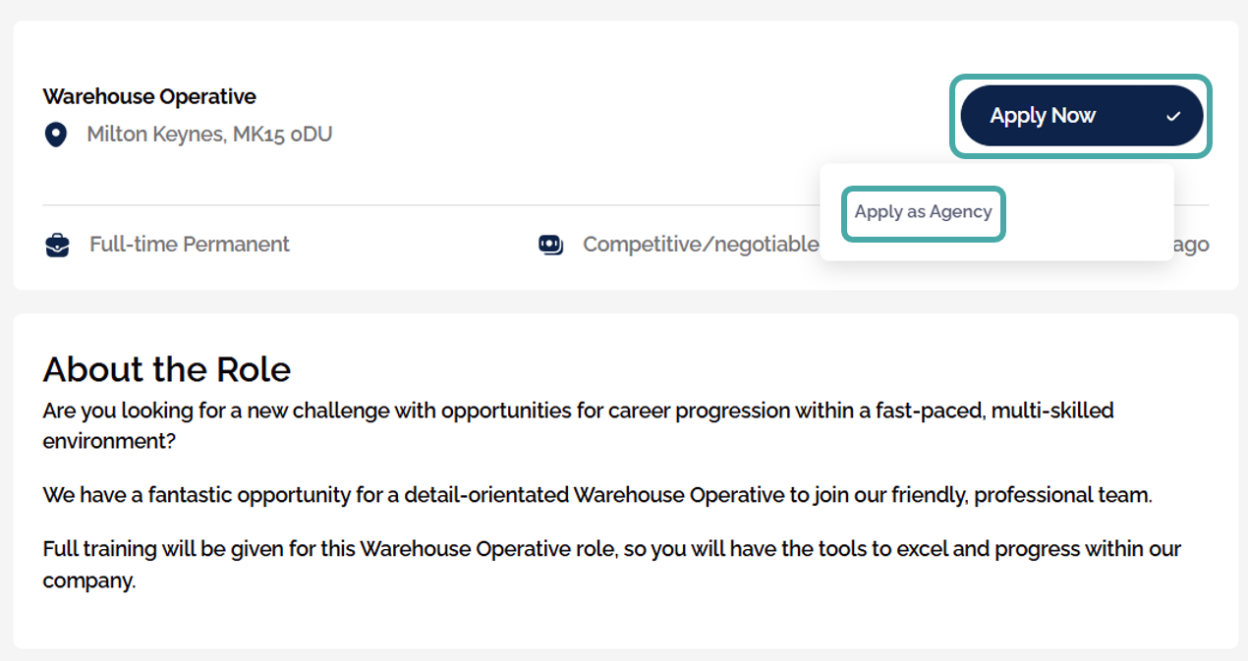Image resolution: width=1248 pixels, height=661 pixels.
Task: Click blank space right of Apply as Agency
Action: tap(1086, 212)
